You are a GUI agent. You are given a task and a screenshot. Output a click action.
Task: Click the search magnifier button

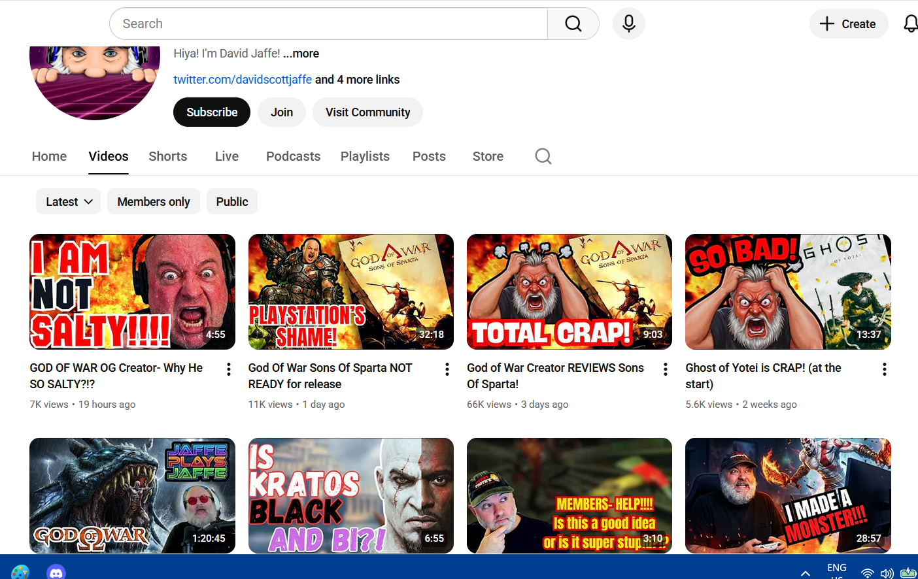(573, 24)
